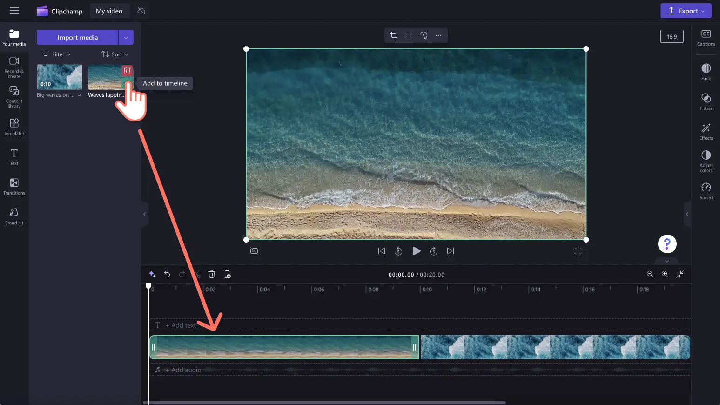Click the undo arrow in timeline toolbar
Image resolution: width=720 pixels, height=405 pixels.
[x=167, y=274]
